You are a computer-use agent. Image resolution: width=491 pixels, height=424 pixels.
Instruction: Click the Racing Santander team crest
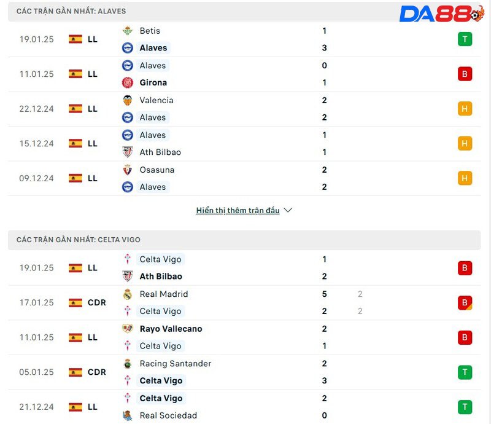coord(128,364)
